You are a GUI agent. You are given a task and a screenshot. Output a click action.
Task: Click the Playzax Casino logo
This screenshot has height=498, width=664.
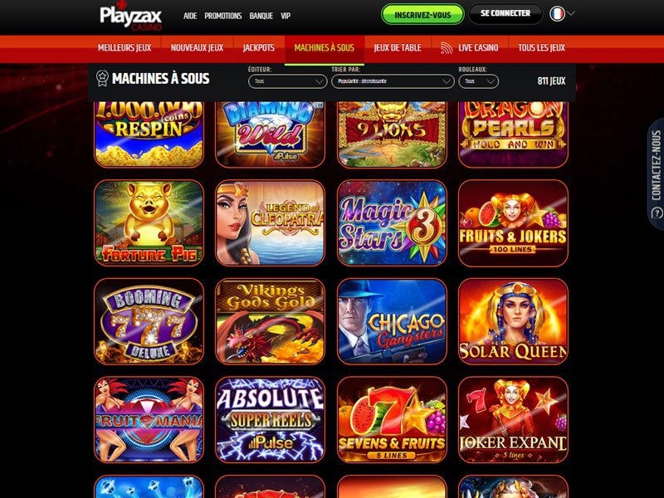tap(131, 16)
